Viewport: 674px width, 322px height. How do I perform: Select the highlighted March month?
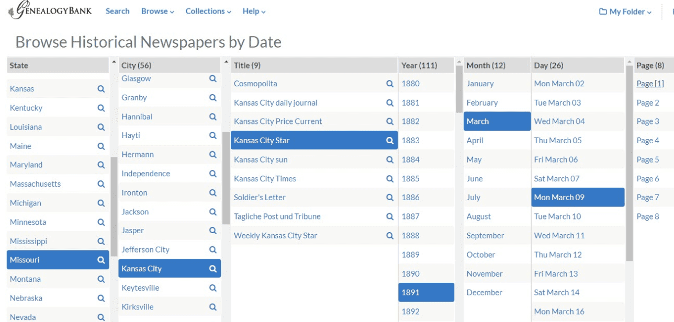point(497,121)
